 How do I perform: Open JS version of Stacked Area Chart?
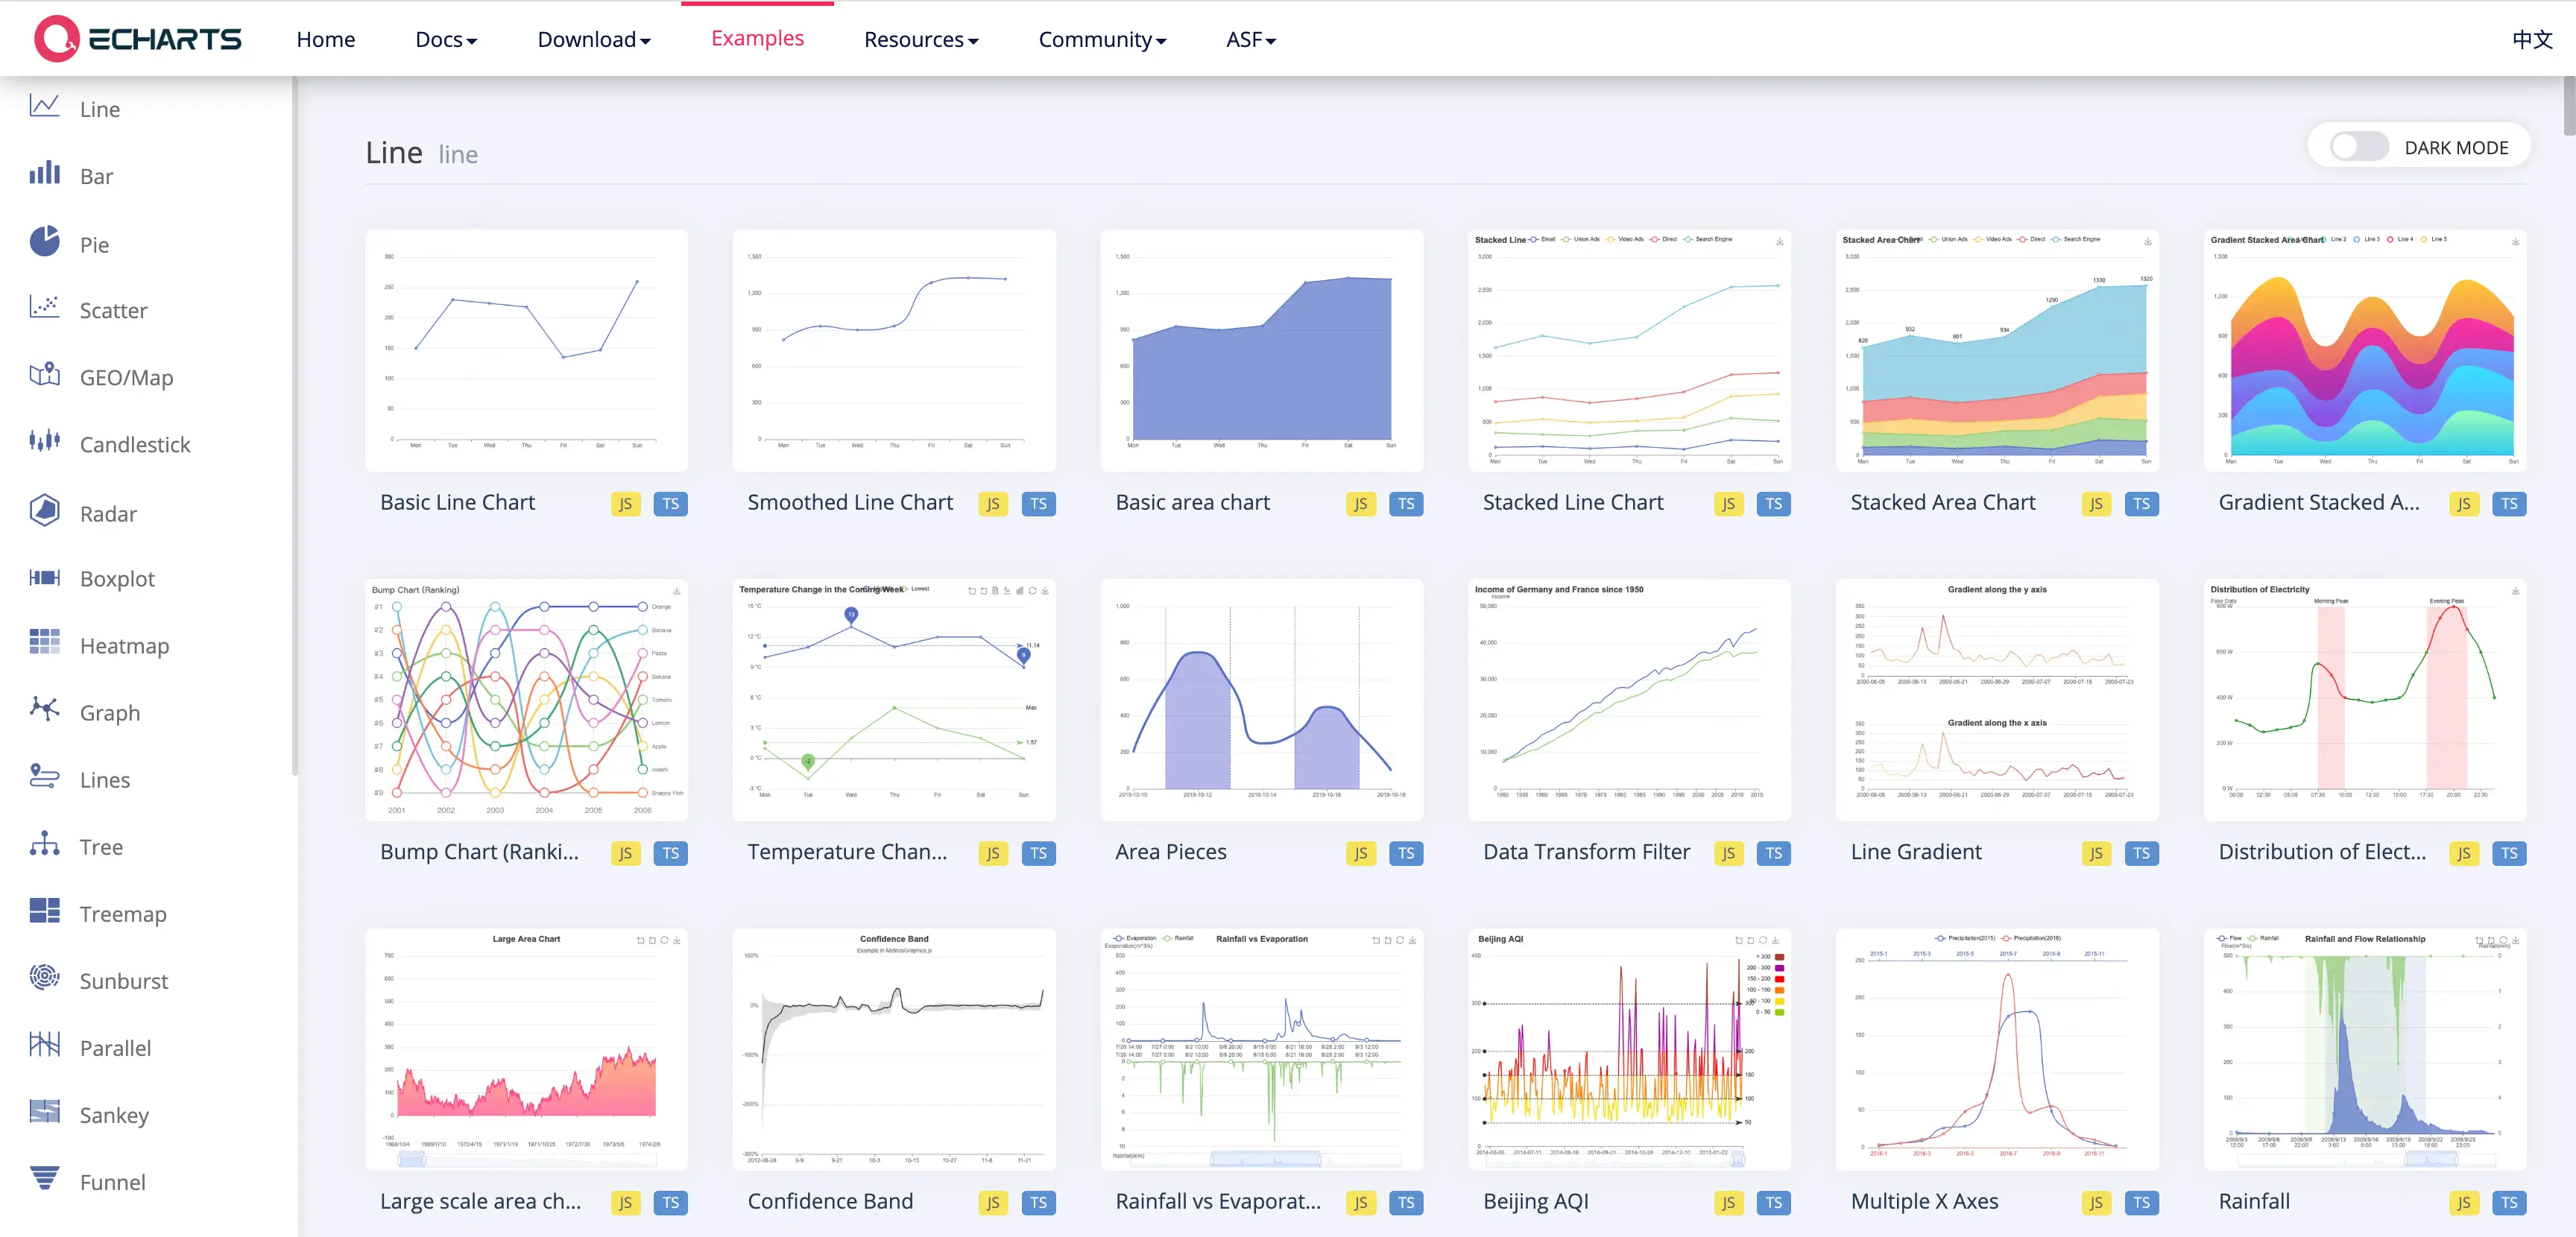pos(2096,504)
